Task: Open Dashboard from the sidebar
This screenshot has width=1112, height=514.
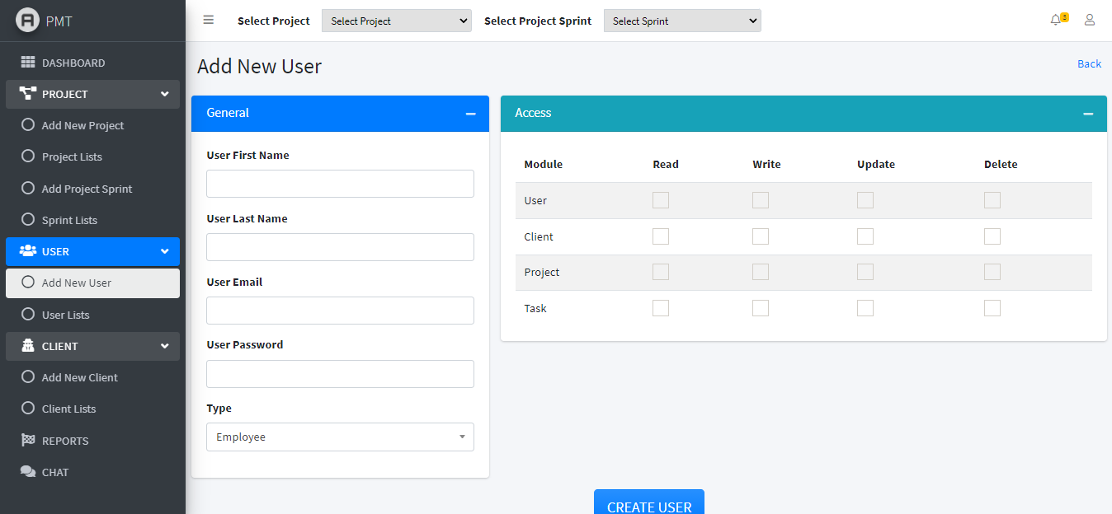Action: [73, 63]
